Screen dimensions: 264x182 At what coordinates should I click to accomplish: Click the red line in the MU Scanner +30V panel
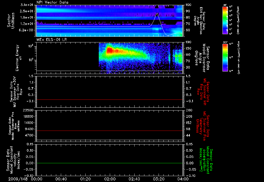pos(110,99)
